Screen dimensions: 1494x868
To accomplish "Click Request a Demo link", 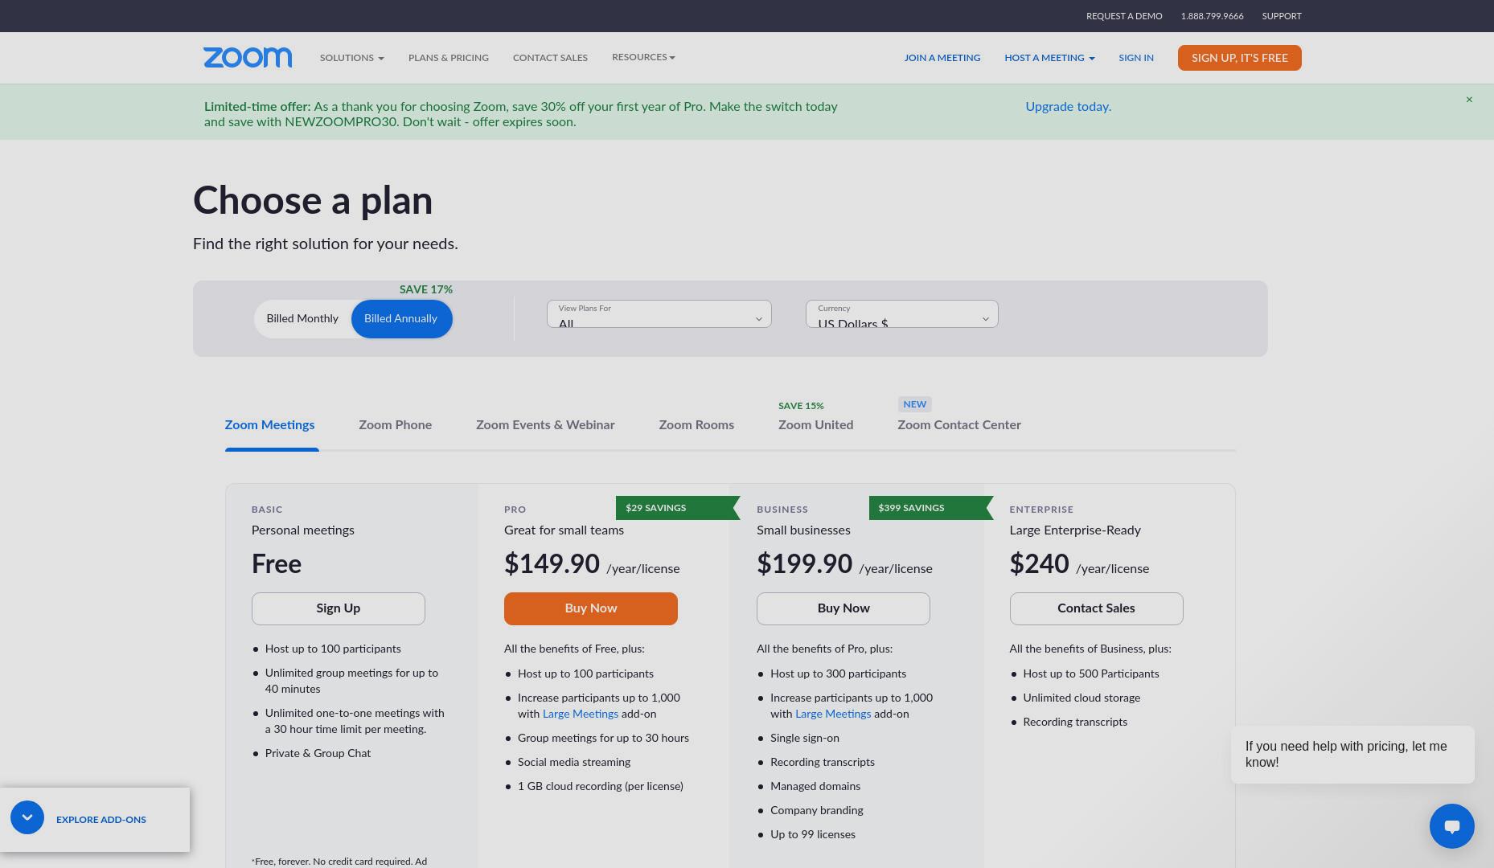I will (1124, 16).
